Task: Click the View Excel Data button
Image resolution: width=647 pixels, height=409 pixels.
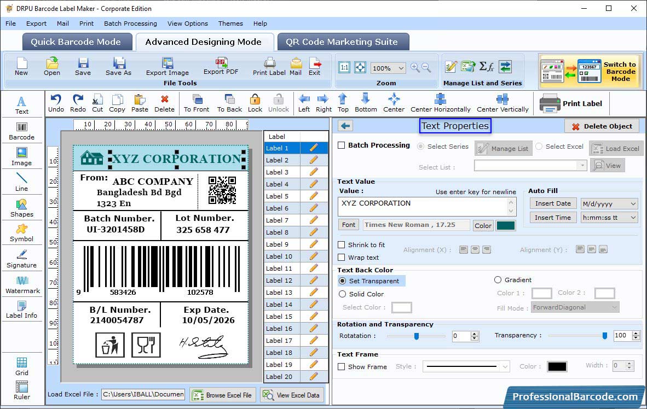Action: [x=292, y=395]
